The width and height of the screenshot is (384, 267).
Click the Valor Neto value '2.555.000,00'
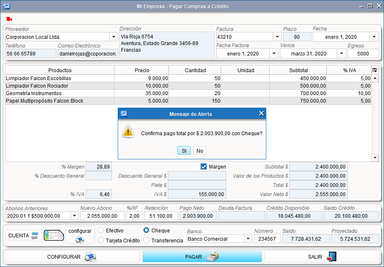pos(318,194)
